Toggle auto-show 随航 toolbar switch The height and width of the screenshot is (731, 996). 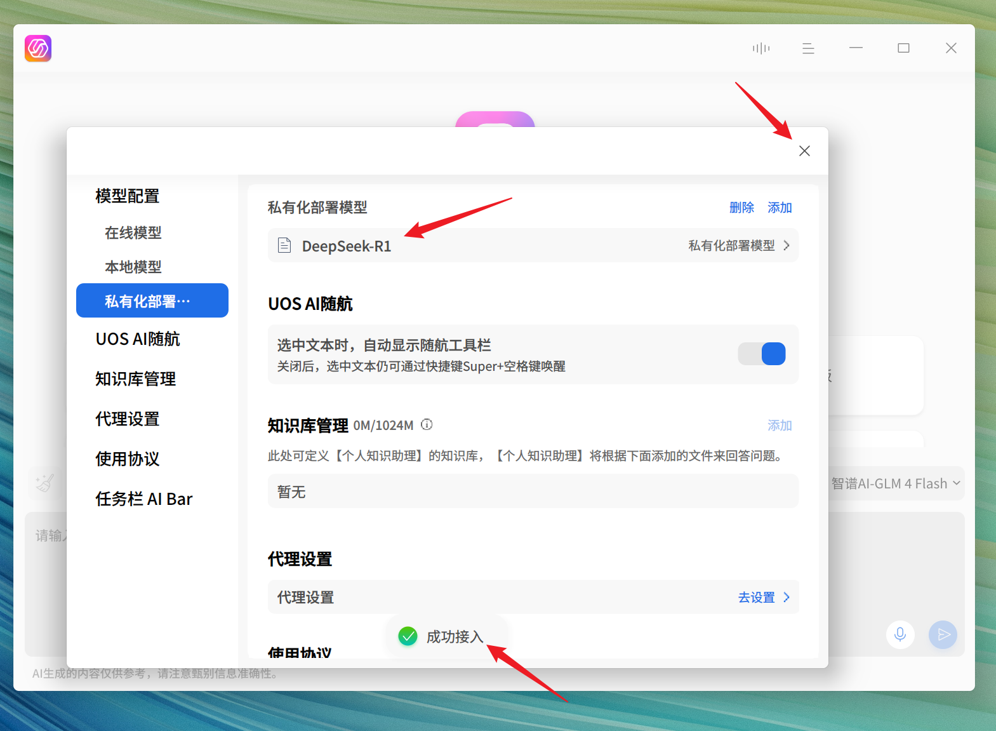pyautogui.click(x=761, y=354)
